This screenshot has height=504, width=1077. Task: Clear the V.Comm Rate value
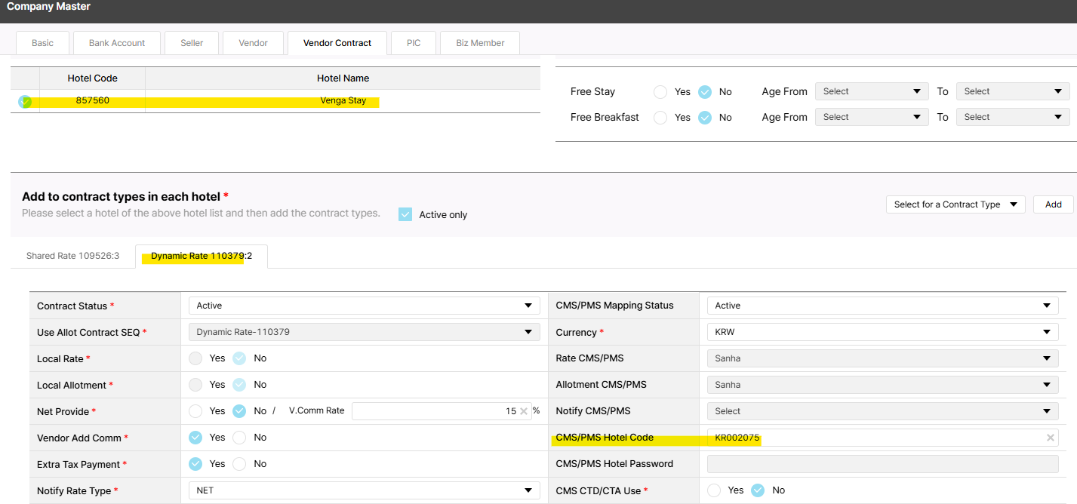pyautogui.click(x=524, y=411)
